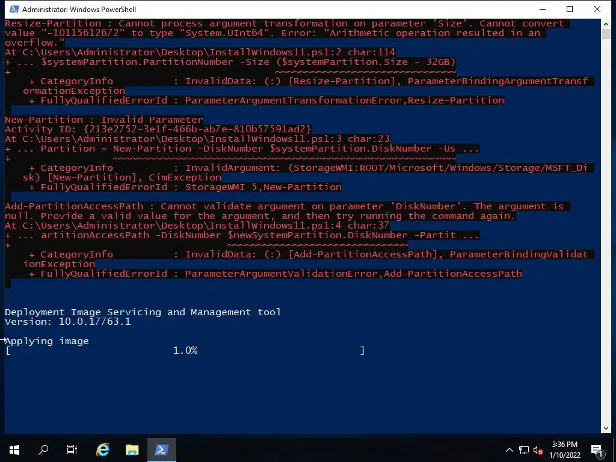Click the 'Version: 10.0.17763.1' text
This screenshot has width=616, height=462.
coord(67,321)
